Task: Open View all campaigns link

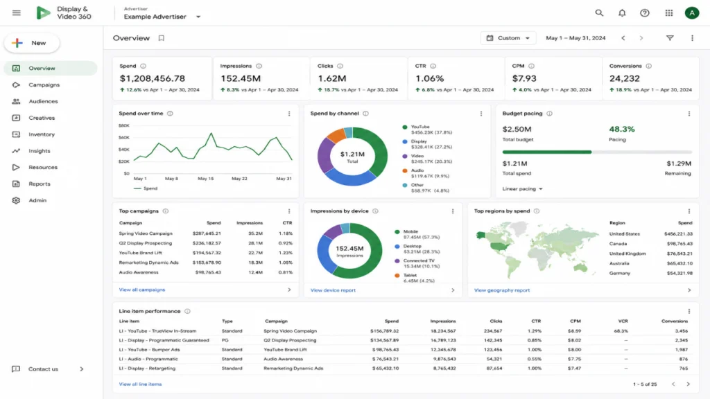Action: 141,290
